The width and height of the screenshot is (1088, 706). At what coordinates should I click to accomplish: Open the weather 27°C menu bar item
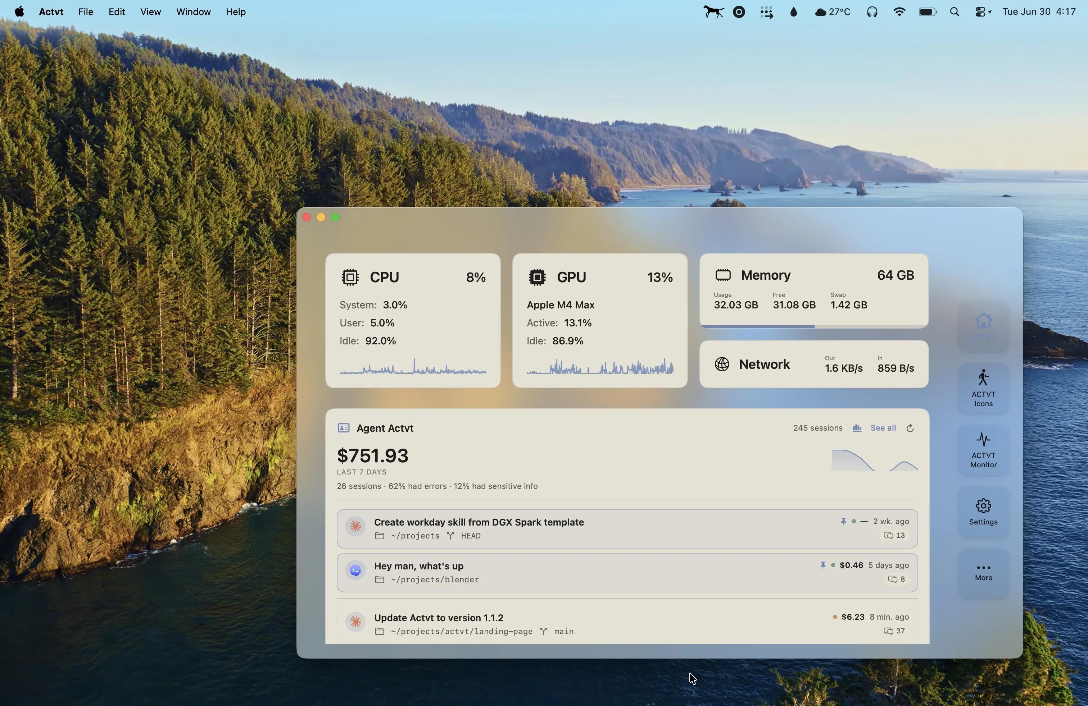833,12
